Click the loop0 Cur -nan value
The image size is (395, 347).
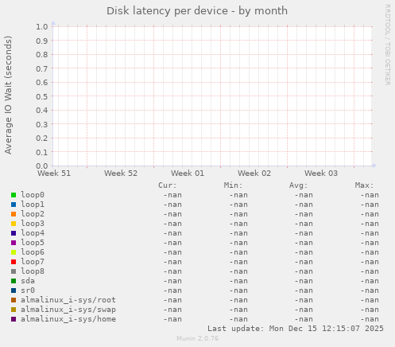tap(172, 195)
